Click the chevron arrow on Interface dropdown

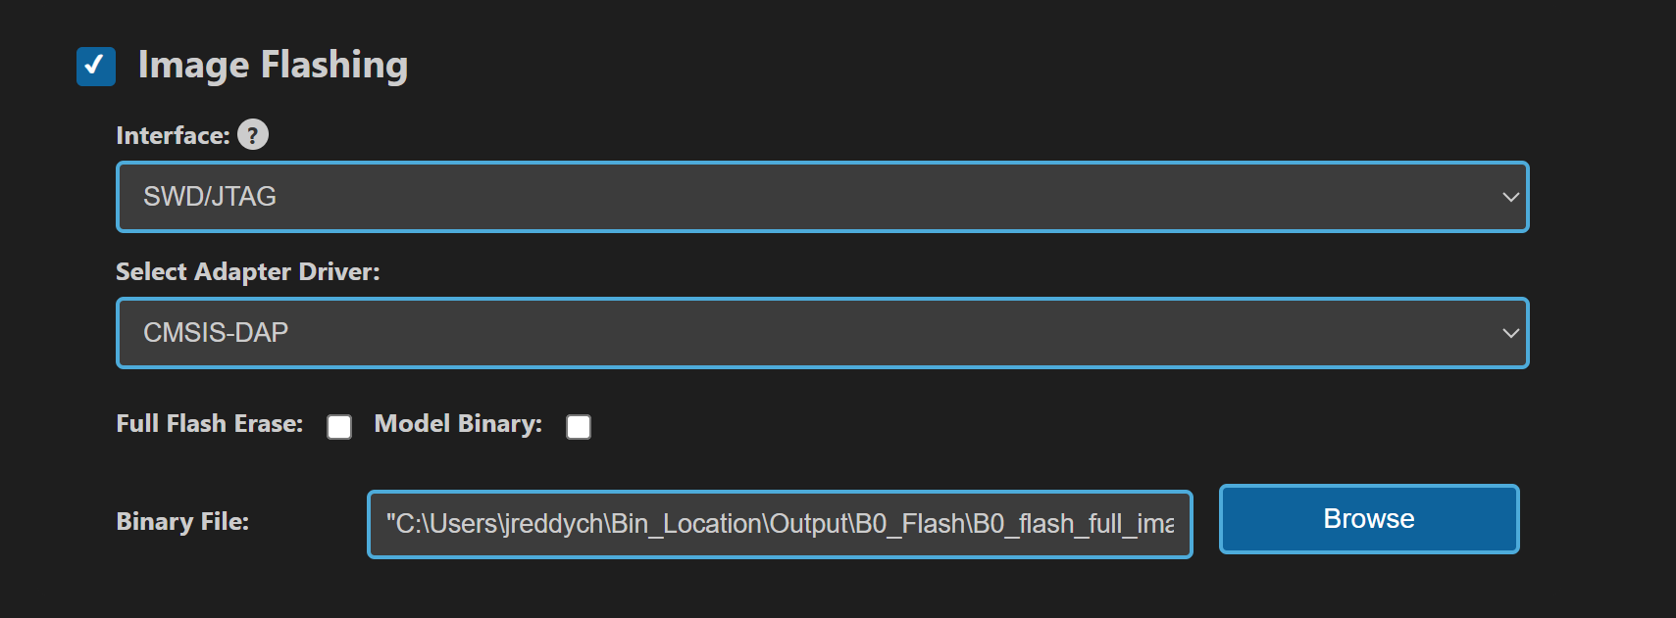pyautogui.click(x=1510, y=197)
